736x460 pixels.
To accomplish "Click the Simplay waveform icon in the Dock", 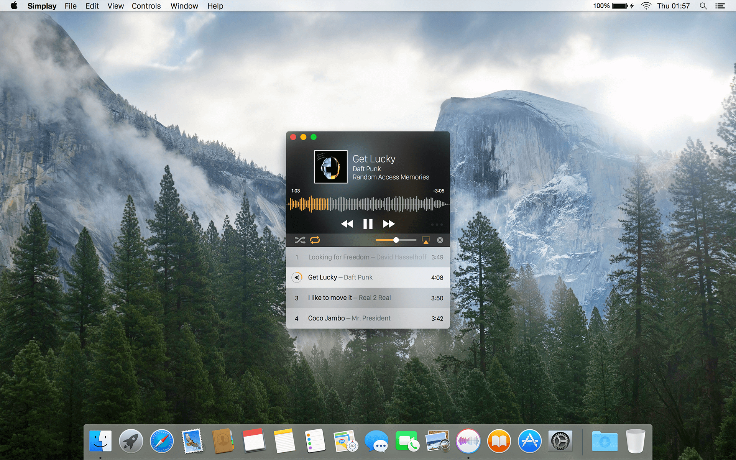I will pos(468,441).
